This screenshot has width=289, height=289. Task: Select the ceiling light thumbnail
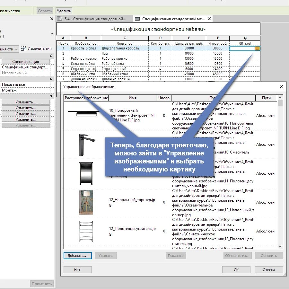click(x=84, y=113)
